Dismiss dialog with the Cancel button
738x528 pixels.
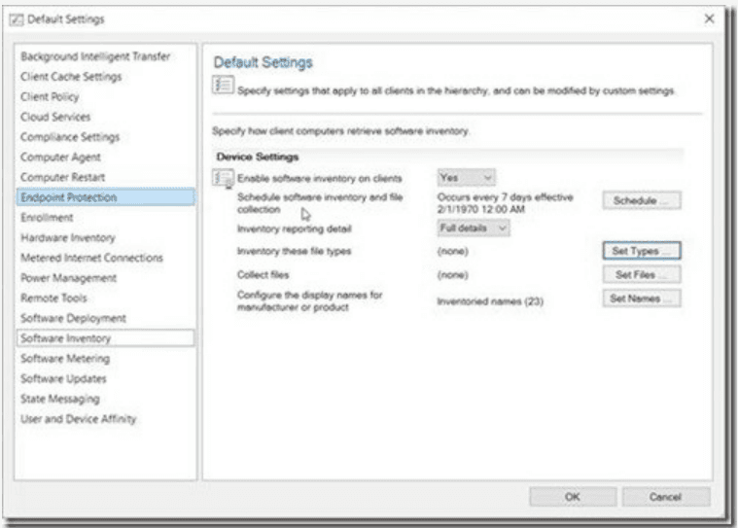665,496
